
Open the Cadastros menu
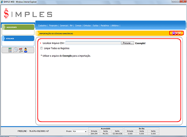tap(42, 26)
